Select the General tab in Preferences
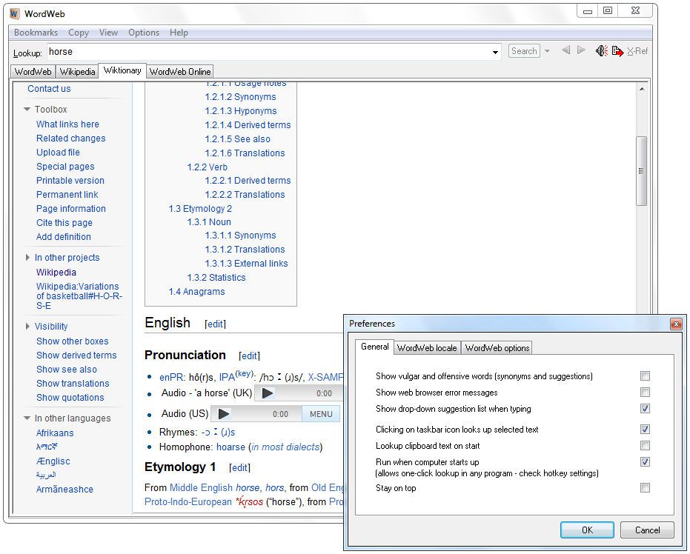This screenshot has height=554, width=690. tap(375, 347)
